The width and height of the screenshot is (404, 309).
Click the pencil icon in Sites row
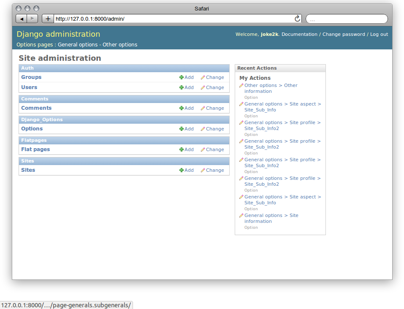pos(203,170)
